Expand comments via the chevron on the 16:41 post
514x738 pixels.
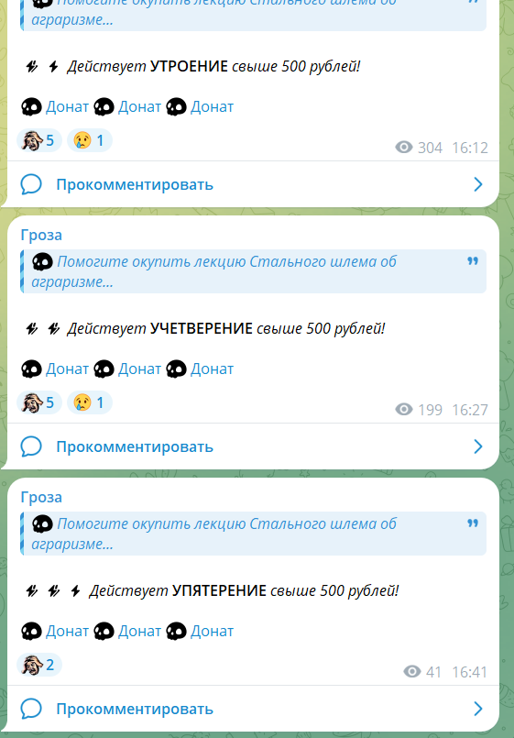478,709
